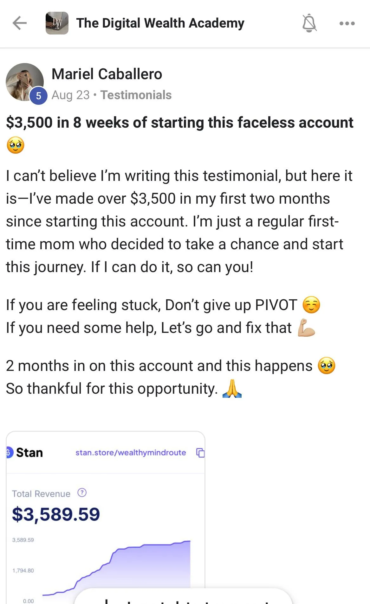Click the copy link icon

200,453
